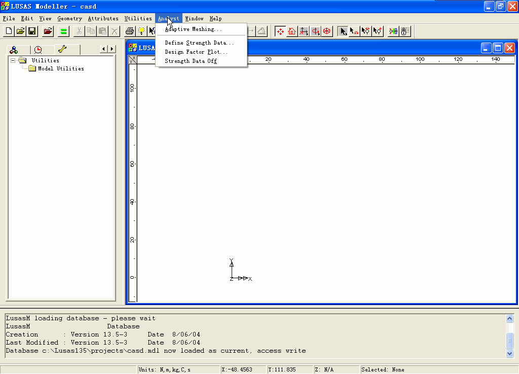Viewport: 519px width, 374px height.
Task: Open the Edit menu
Action: pos(27,19)
